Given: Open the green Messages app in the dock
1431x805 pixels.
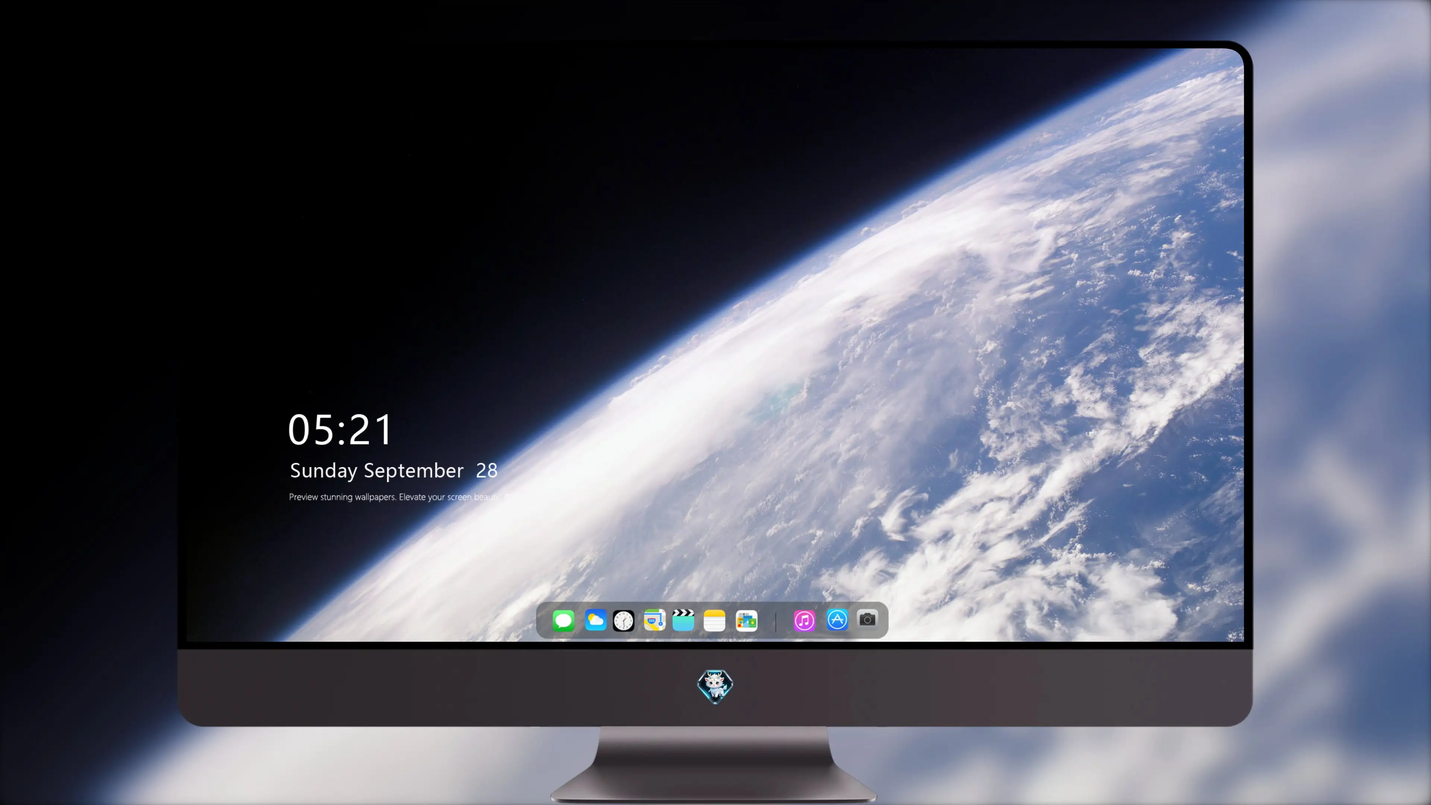Looking at the screenshot, I should click(x=563, y=621).
